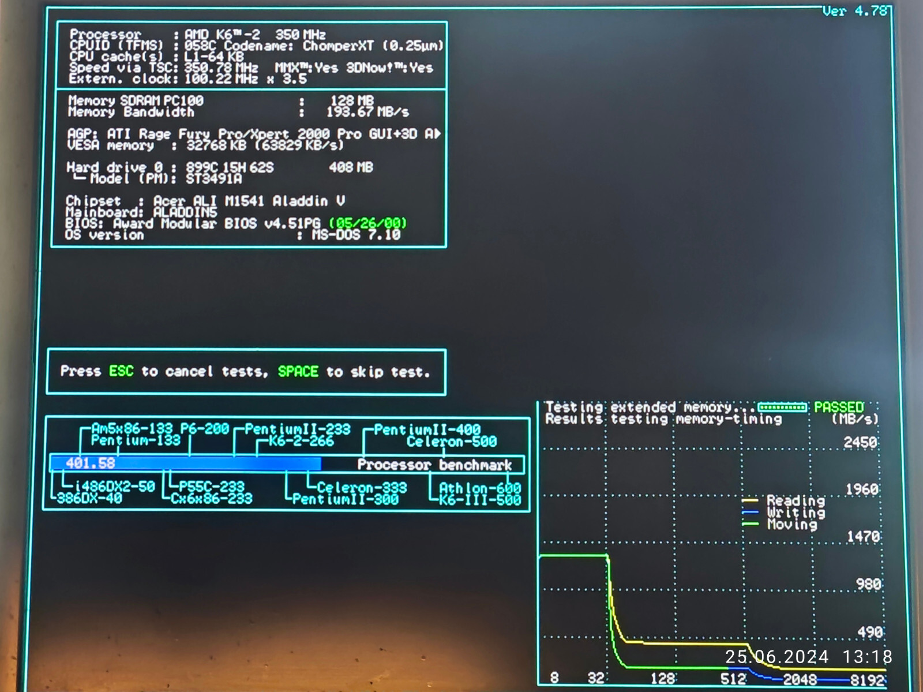
Task: Click the '3DNow!: Yes' text
Action: coord(389,68)
